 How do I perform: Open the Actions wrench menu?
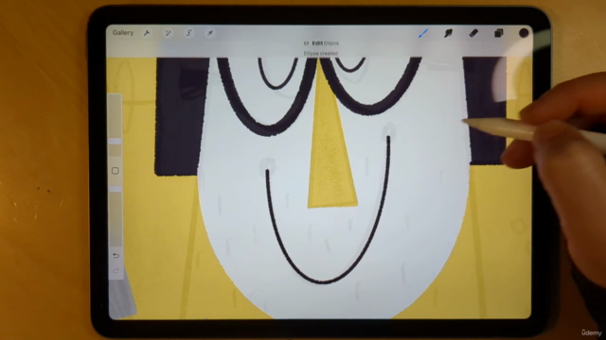coord(147,33)
